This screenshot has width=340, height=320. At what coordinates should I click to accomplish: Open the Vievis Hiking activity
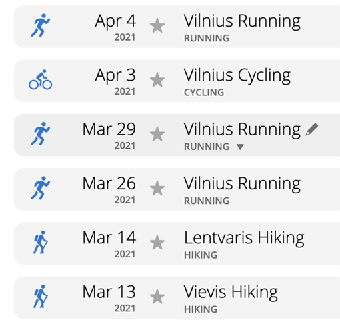click(x=231, y=293)
